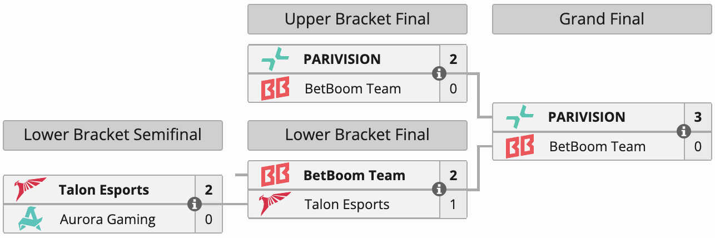Show Lower Bracket Final match details icon
Image resolution: width=715 pixels, height=238 pixels.
coord(439,190)
